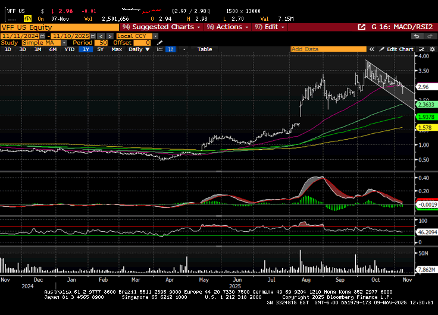The image size is (438, 315).
Task: Select the 1D range
Action: (x=8, y=49)
